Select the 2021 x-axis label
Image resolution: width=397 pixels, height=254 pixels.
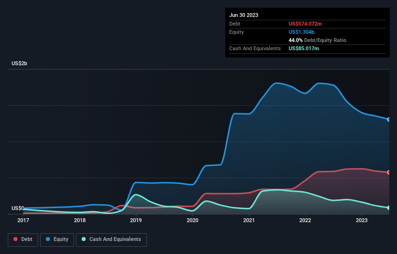pos(249,220)
